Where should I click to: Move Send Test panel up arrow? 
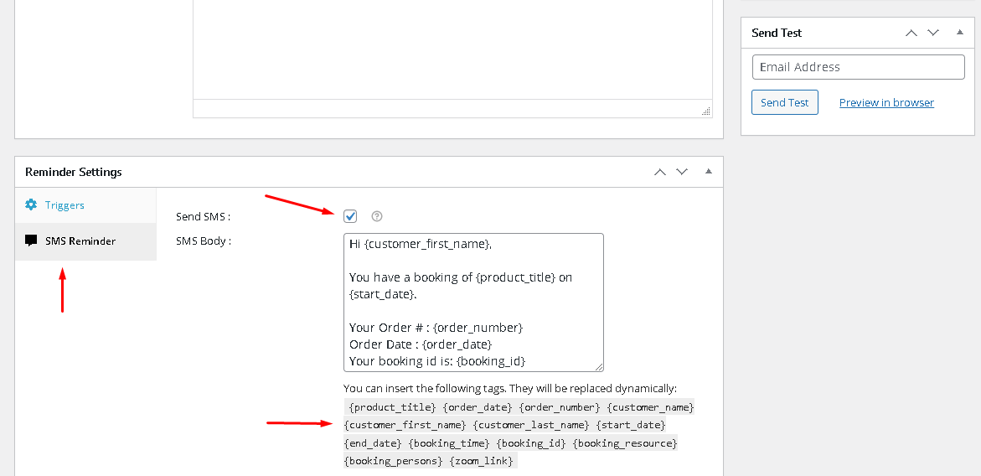point(911,33)
